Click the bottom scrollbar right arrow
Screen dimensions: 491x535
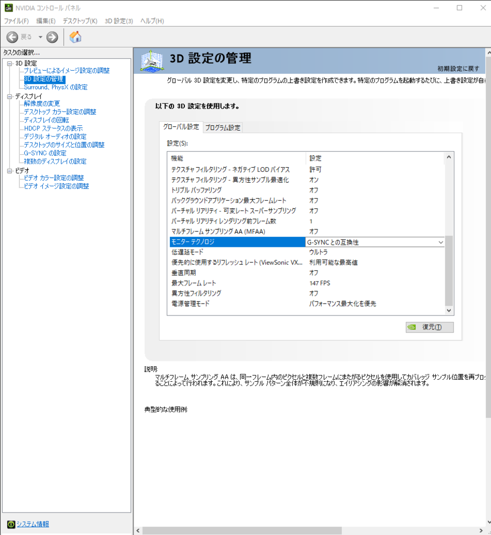[x=481, y=531]
